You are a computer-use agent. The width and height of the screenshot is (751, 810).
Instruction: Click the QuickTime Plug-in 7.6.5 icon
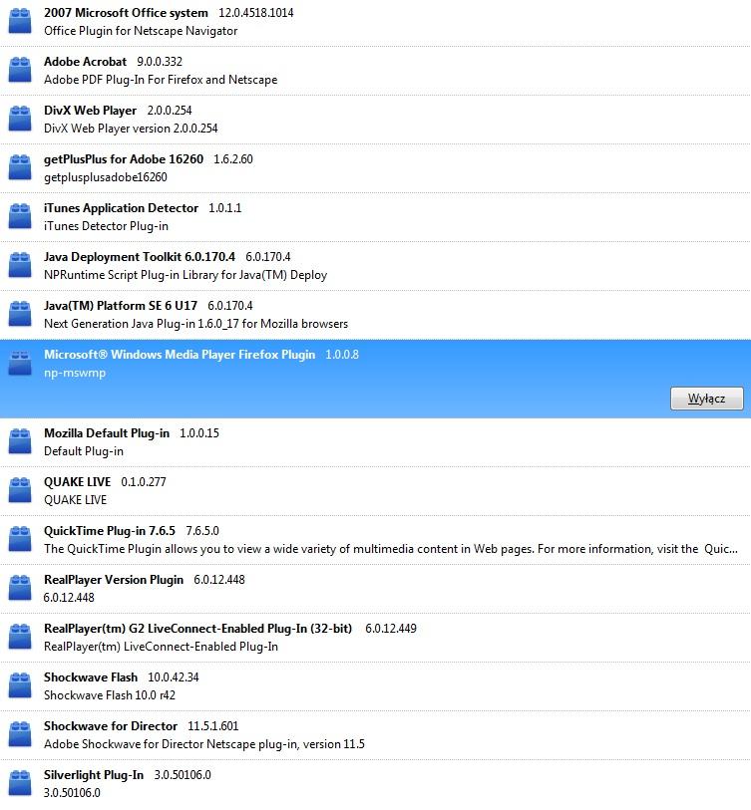pos(20,539)
